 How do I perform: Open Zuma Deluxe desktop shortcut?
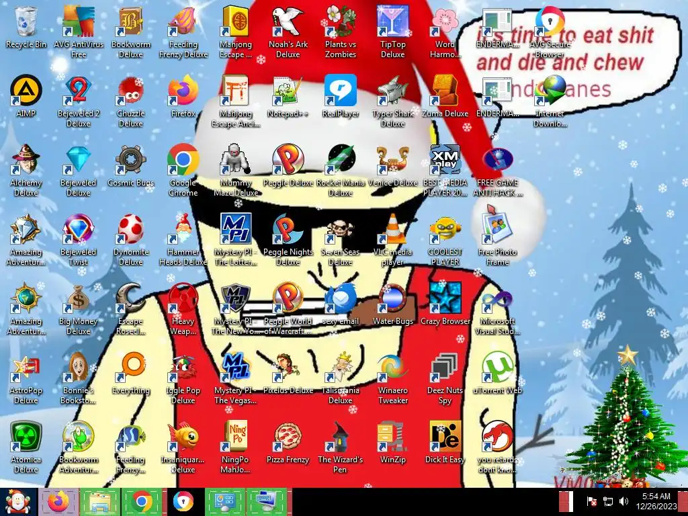tap(445, 97)
